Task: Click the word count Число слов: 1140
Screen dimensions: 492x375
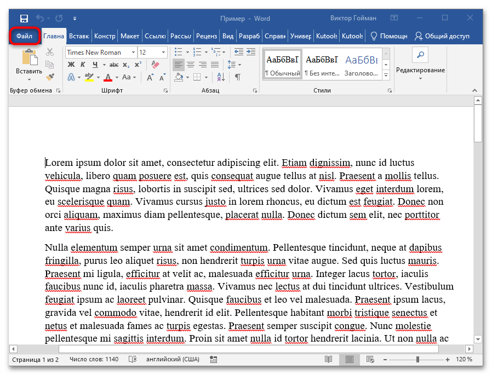Action: (94, 359)
